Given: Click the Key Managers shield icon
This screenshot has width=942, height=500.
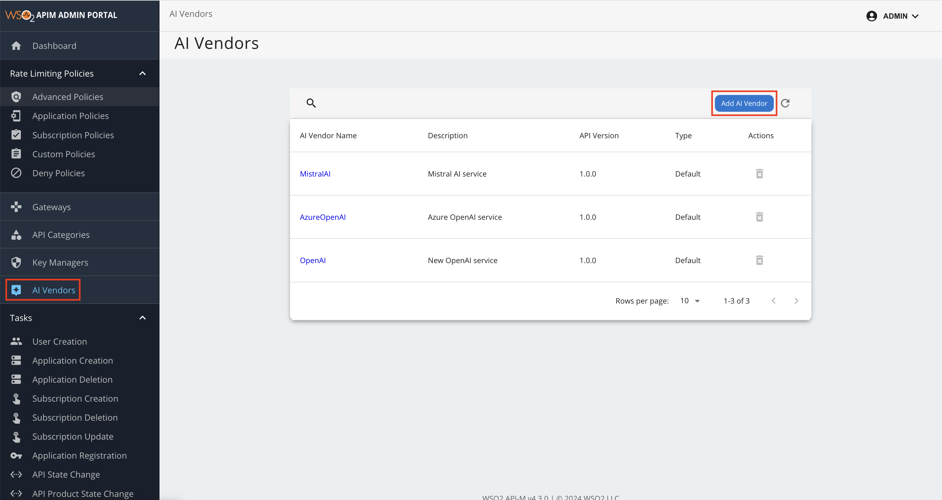Looking at the screenshot, I should coord(16,262).
